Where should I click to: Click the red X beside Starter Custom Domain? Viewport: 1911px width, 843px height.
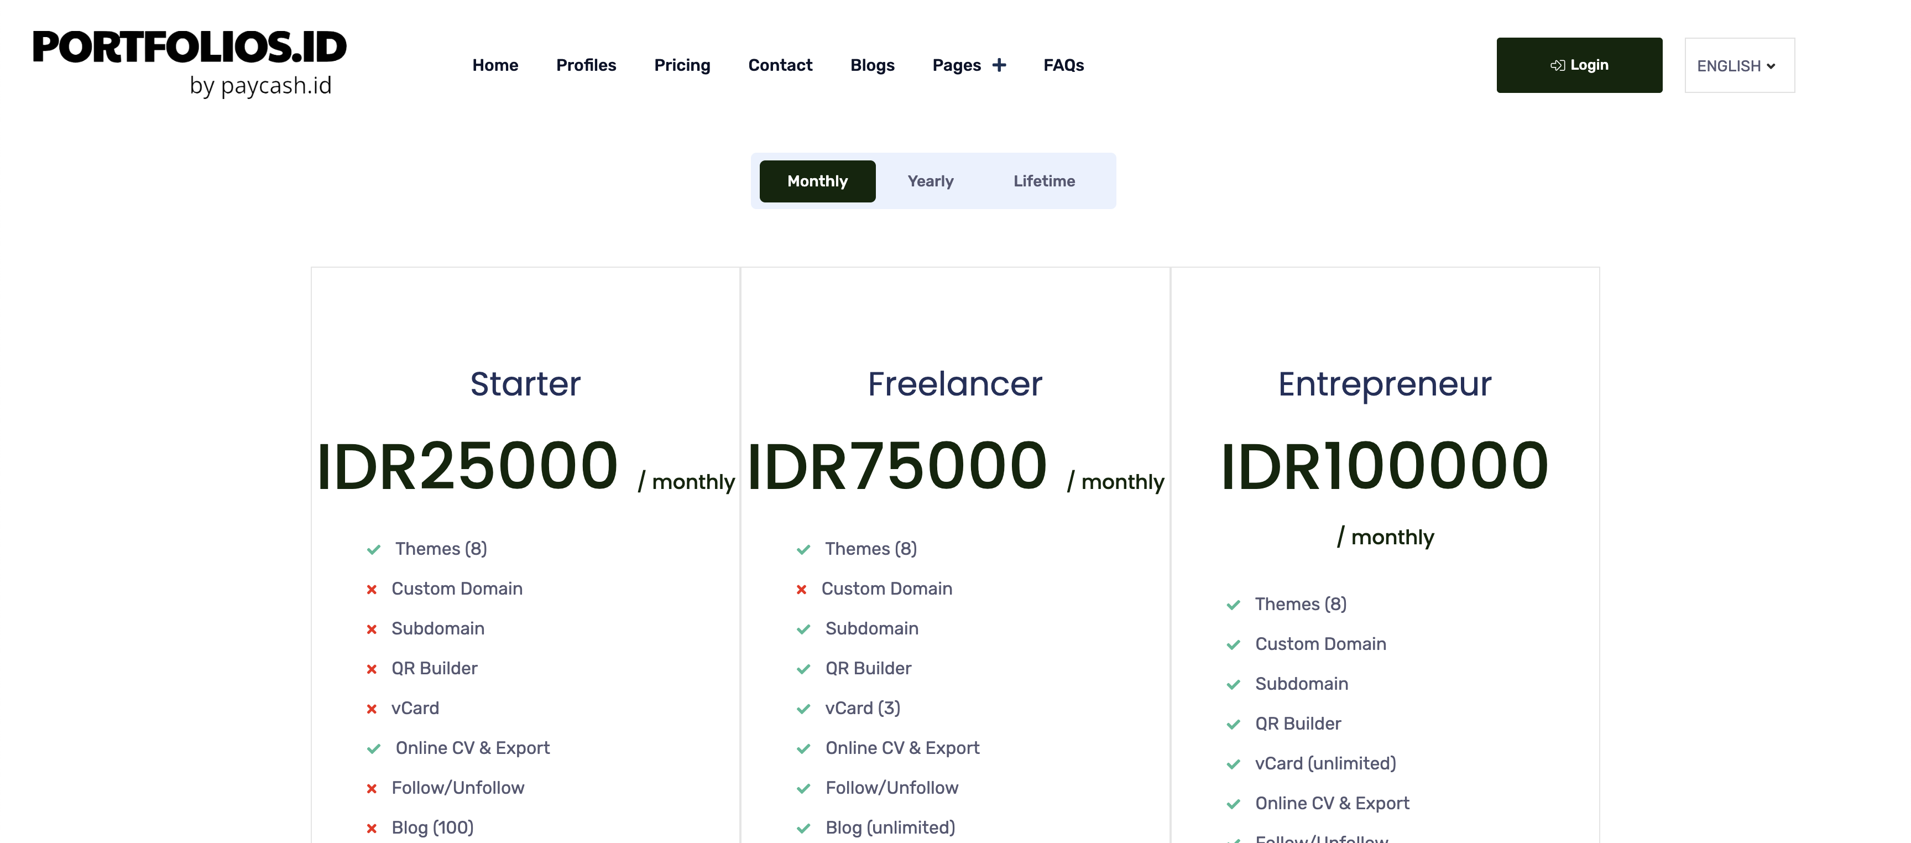[x=372, y=589]
